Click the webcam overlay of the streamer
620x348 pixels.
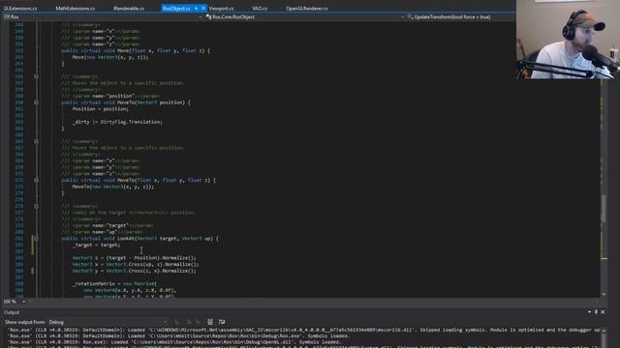[568, 40]
